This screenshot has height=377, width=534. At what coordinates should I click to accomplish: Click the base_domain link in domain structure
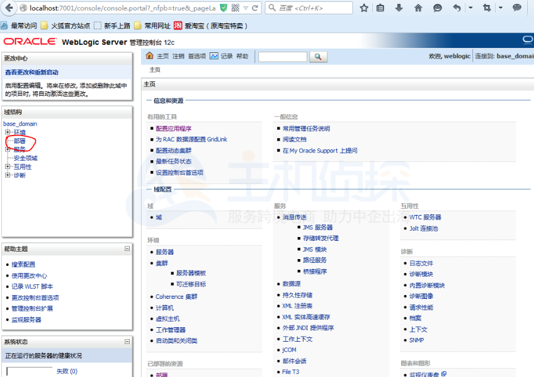(20, 124)
